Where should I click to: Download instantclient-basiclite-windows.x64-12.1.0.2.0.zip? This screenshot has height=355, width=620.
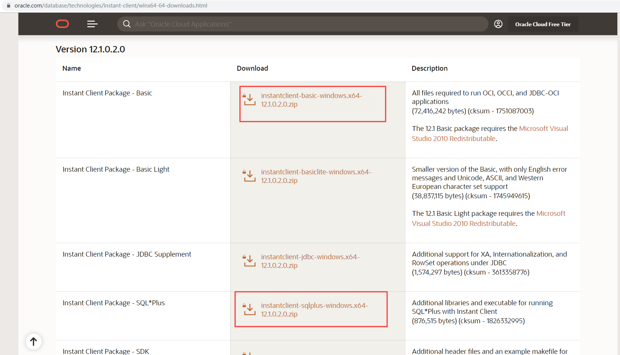316,176
